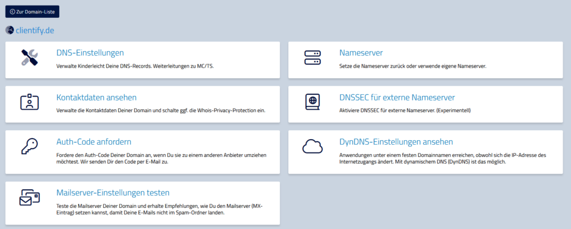Click the contact badge Kontaktdaten icon
Screen dimensions: 571x229
click(30, 102)
